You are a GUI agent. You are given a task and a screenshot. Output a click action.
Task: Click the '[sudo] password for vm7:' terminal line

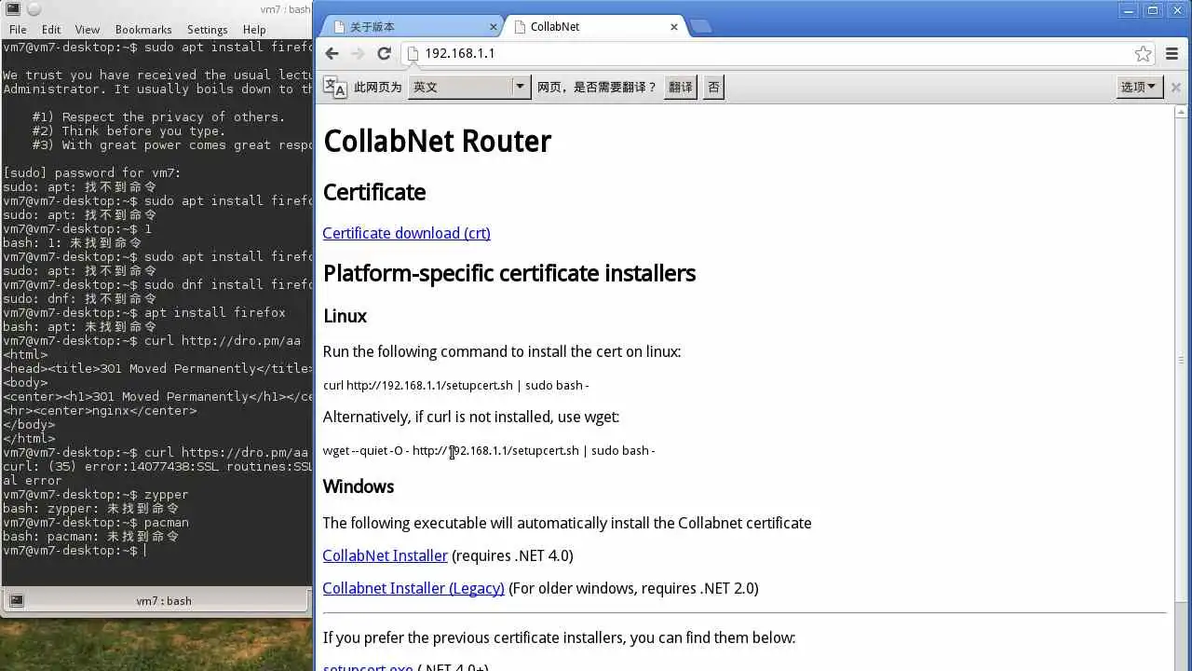click(91, 173)
